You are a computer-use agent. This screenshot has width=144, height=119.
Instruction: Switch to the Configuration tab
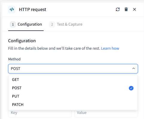click(x=26, y=24)
